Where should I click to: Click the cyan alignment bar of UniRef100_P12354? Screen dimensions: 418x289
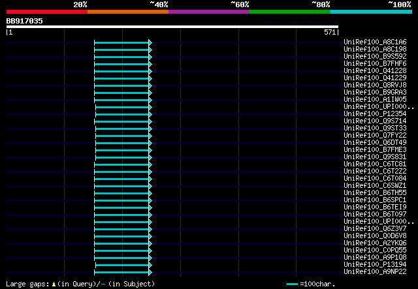(122, 115)
